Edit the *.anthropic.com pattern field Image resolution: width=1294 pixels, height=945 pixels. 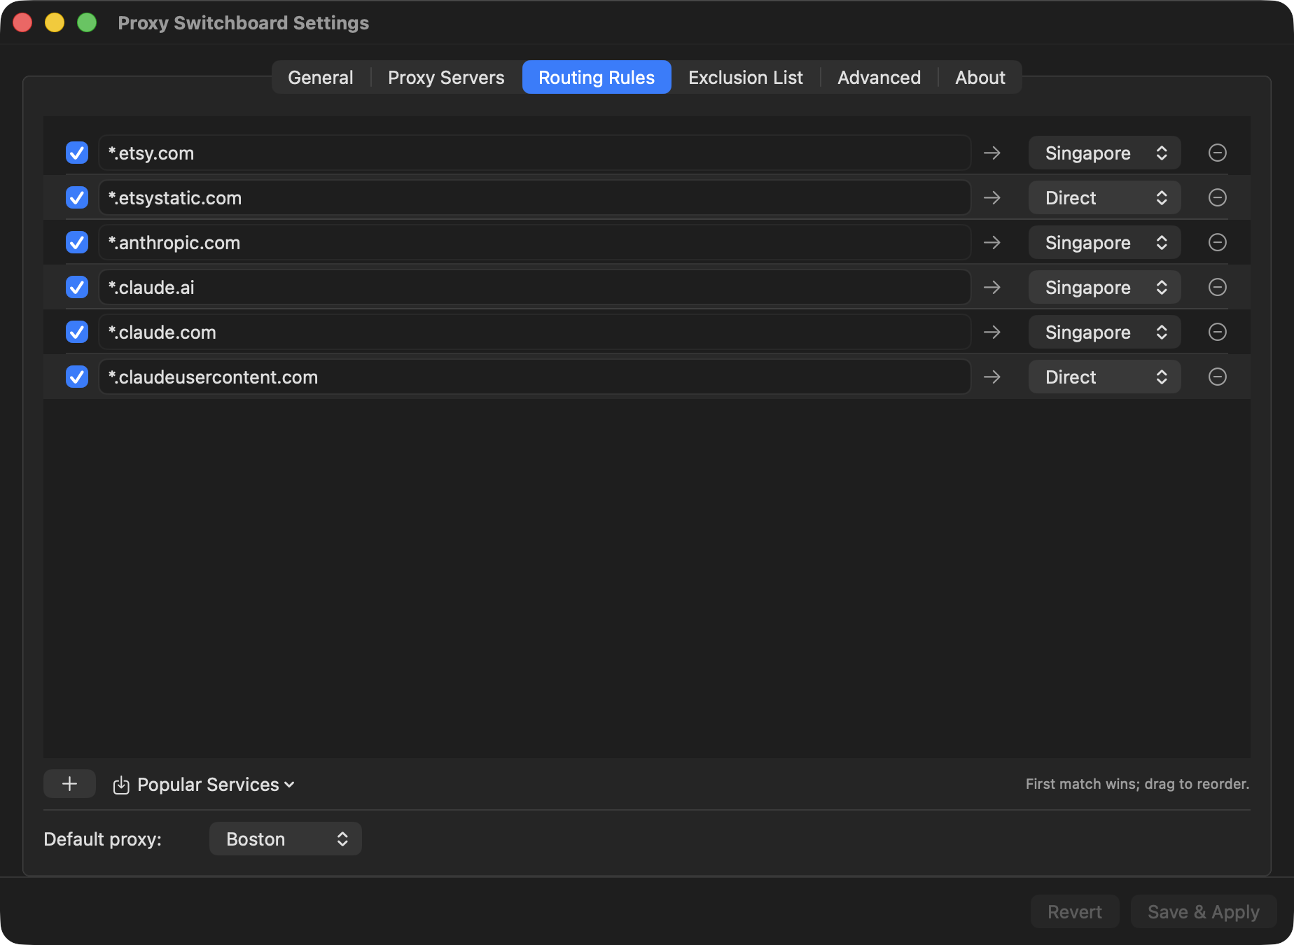535,242
